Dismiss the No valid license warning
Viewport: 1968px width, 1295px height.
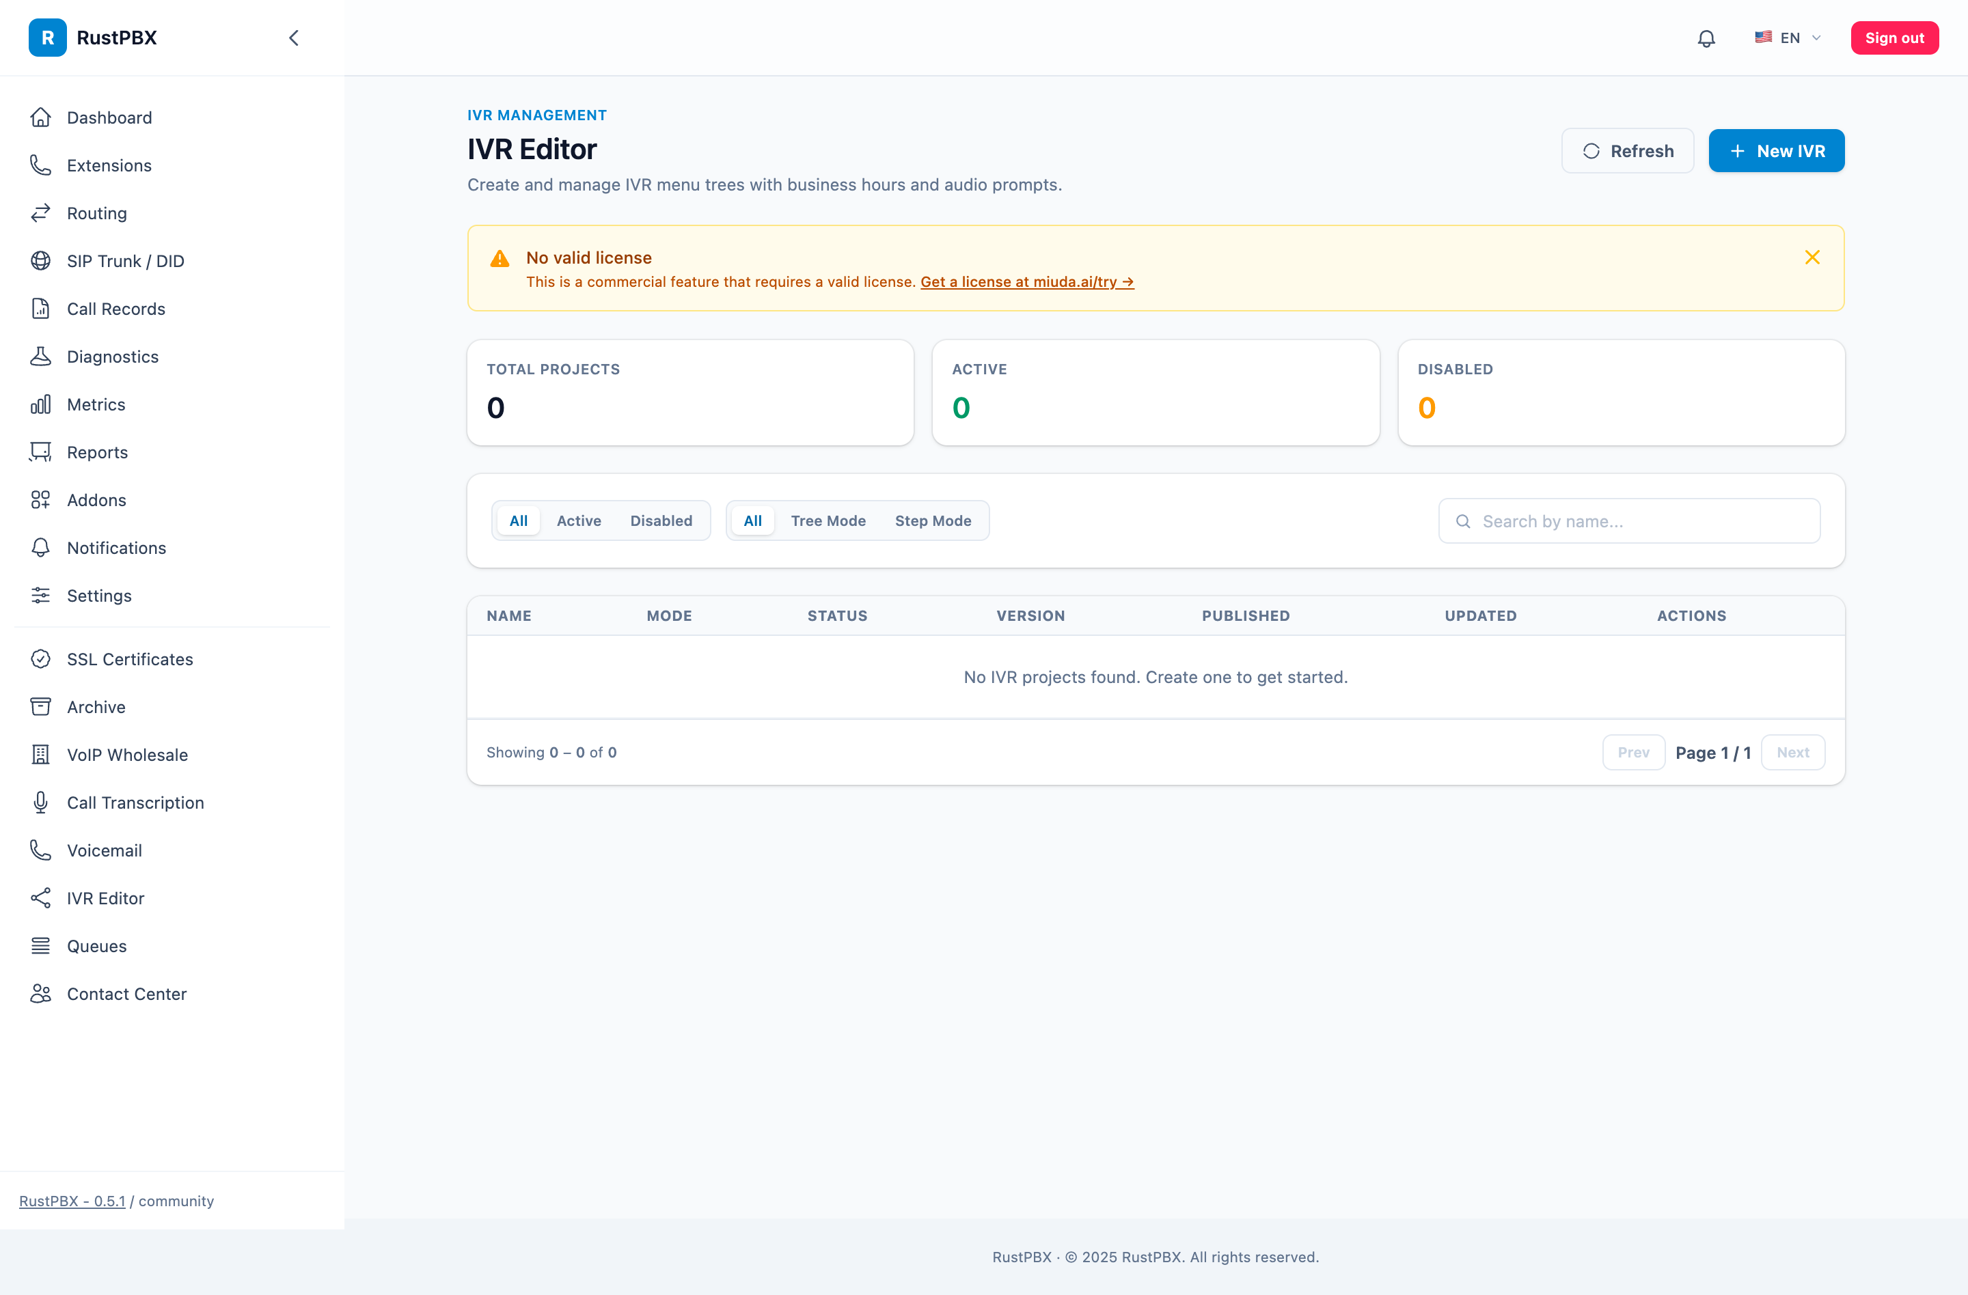[1812, 258]
